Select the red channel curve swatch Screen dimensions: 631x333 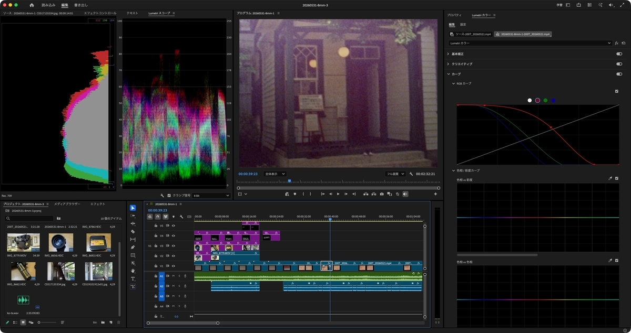pyautogui.click(x=537, y=100)
